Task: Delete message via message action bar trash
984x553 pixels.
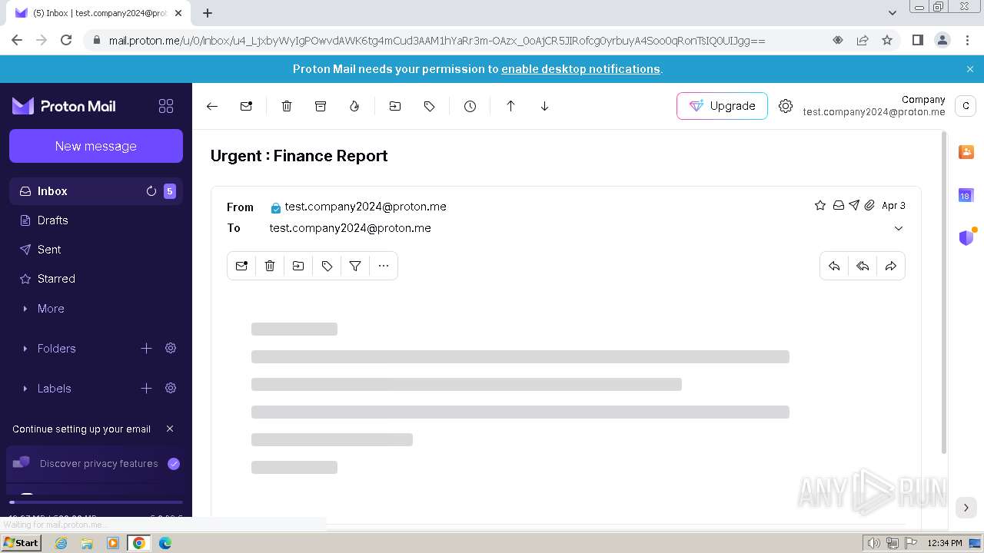Action: tap(270, 266)
